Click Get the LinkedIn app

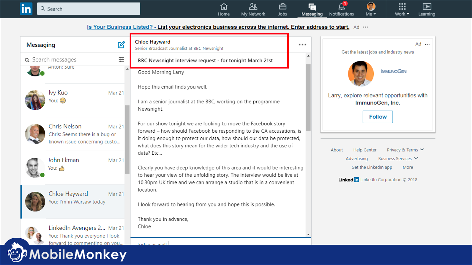(372, 167)
